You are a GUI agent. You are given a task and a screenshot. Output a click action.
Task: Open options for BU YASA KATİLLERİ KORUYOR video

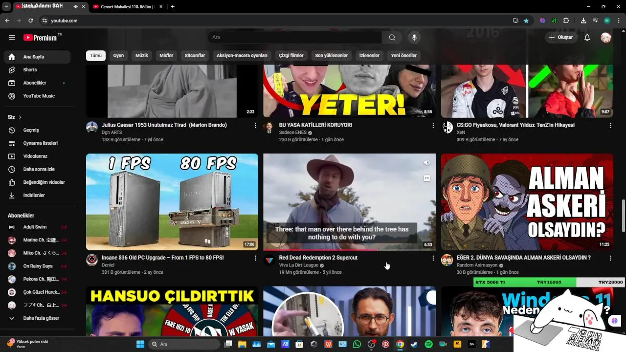tap(433, 126)
